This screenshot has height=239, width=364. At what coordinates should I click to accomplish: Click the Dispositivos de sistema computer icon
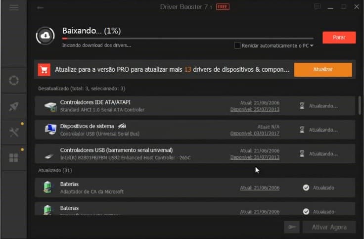pos(50,129)
